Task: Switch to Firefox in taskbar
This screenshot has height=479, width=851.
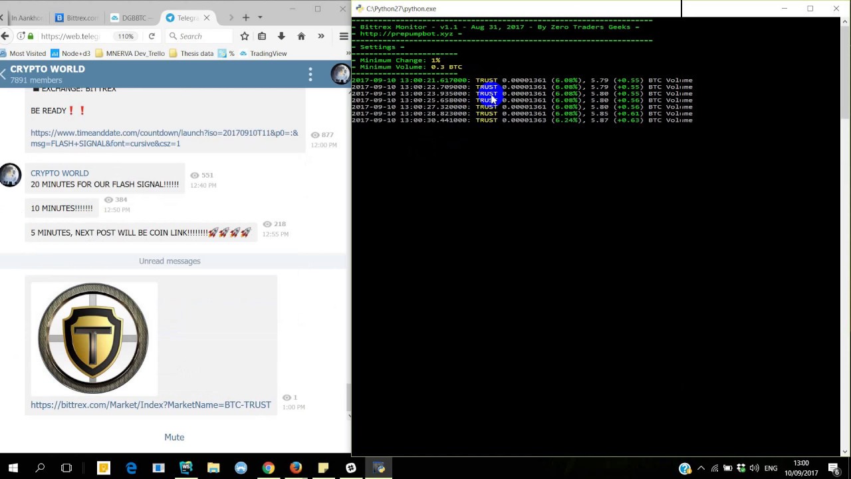Action: 295,468
